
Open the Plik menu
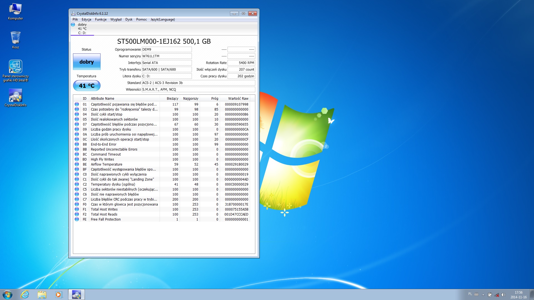coord(75,19)
